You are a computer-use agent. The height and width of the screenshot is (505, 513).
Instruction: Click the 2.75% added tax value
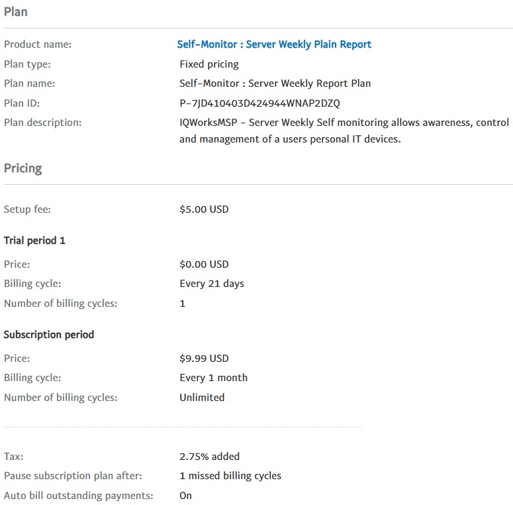click(209, 456)
